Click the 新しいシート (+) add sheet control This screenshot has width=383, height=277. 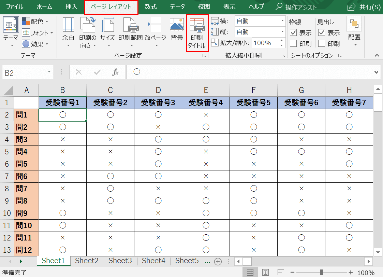point(218,261)
